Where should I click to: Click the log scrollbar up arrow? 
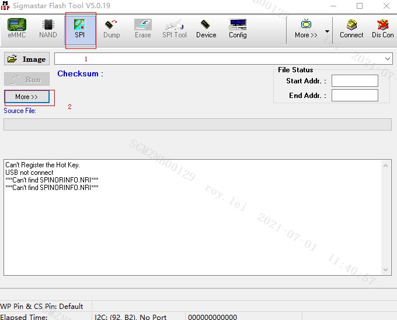[385, 166]
